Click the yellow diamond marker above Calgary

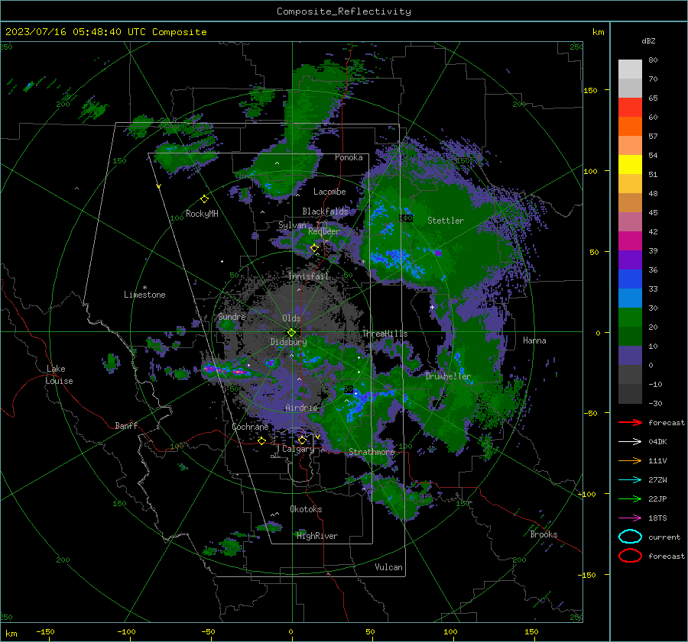click(x=302, y=440)
